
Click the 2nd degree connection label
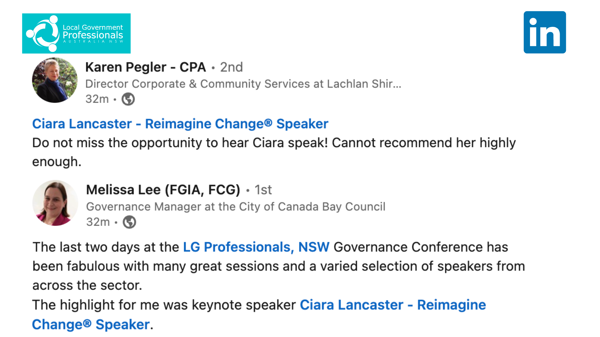[x=231, y=67]
